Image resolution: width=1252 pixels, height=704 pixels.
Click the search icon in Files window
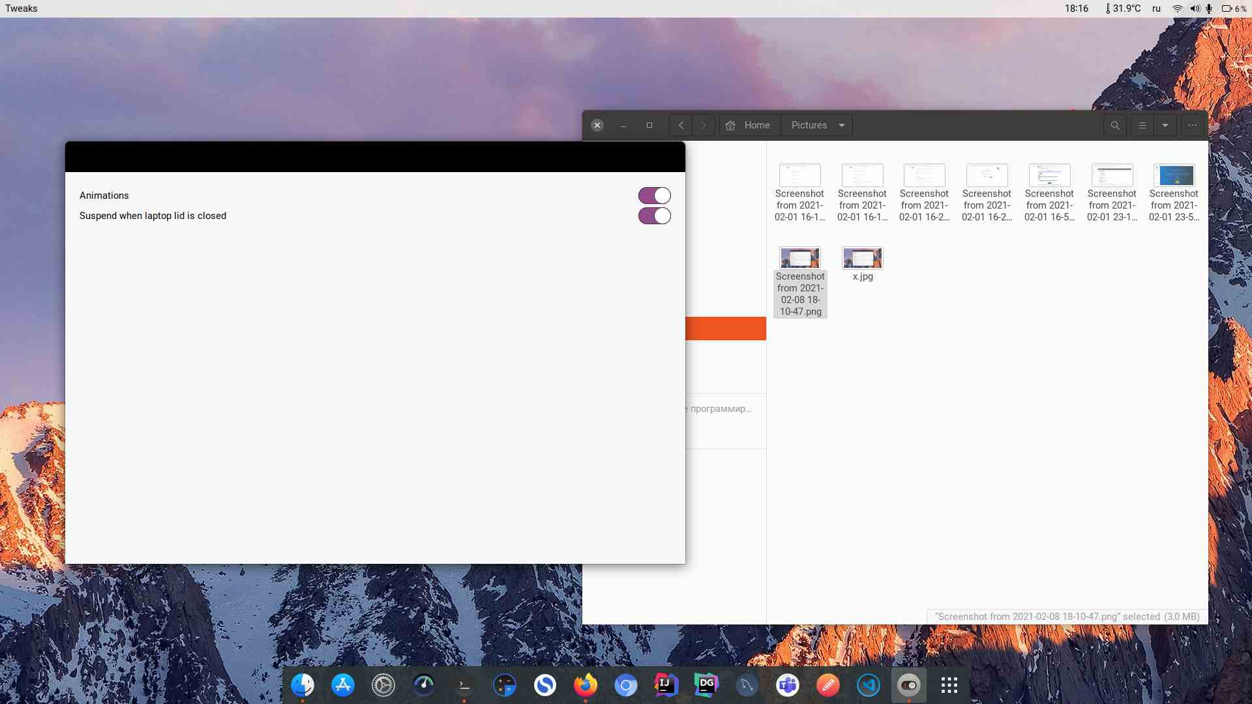click(x=1115, y=125)
